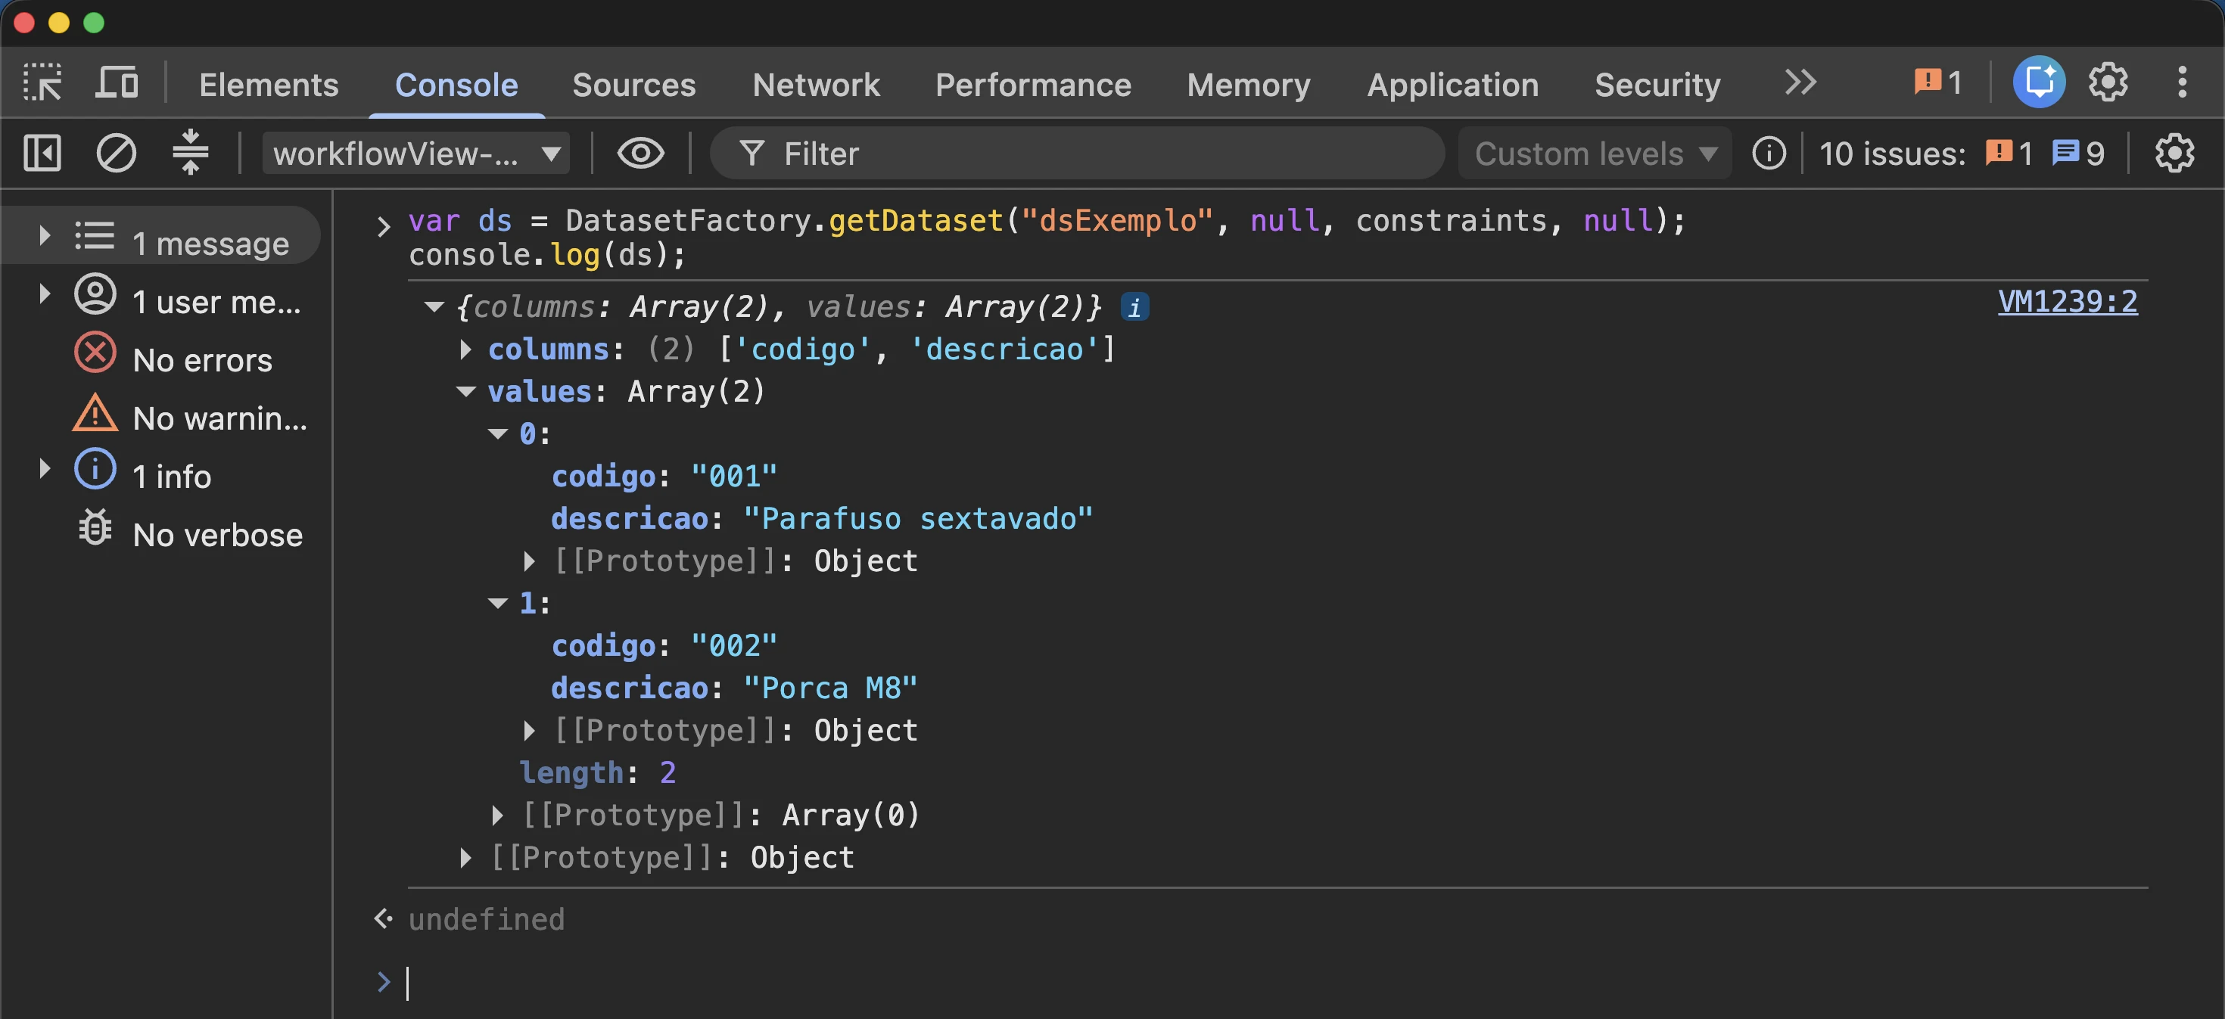Screen dimensions: 2225x1019
Task: Open DevTools settings gear in tab bar
Action: pyautogui.click(x=2108, y=82)
